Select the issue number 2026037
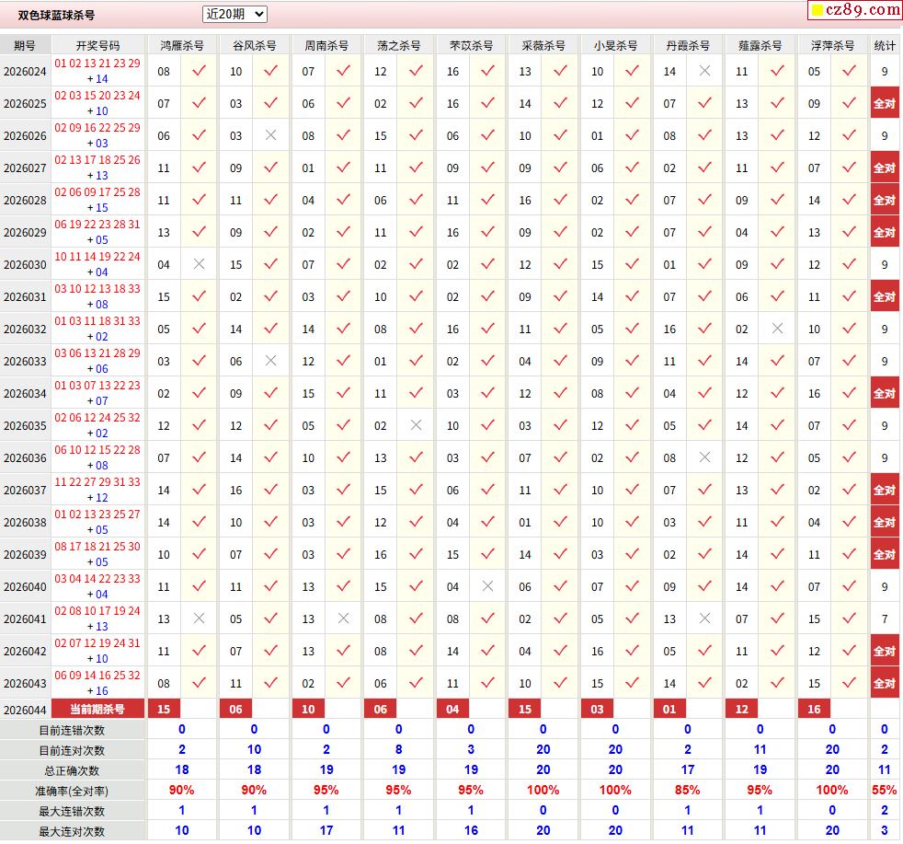The width and height of the screenshot is (903, 844). pyautogui.click(x=25, y=490)
